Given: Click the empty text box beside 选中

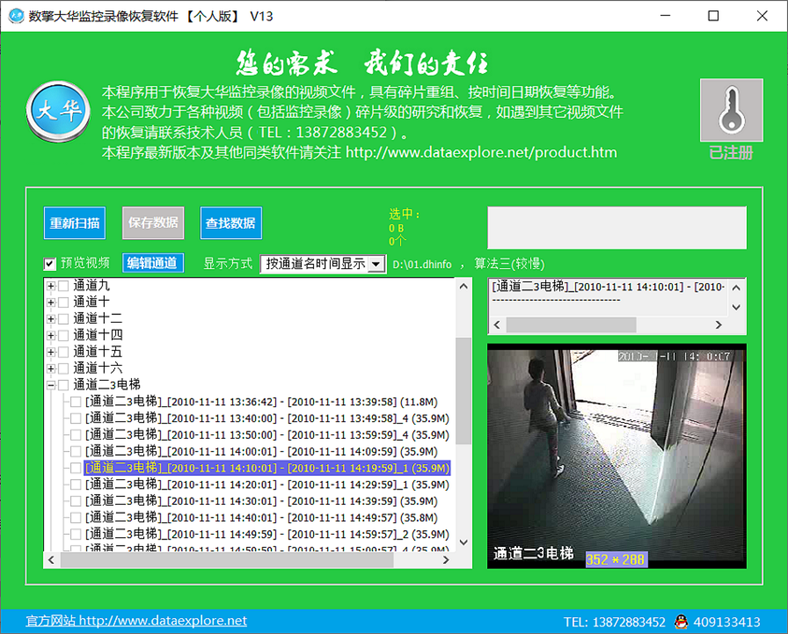Looking at the screenshot, I should click(x=617, y=228).
